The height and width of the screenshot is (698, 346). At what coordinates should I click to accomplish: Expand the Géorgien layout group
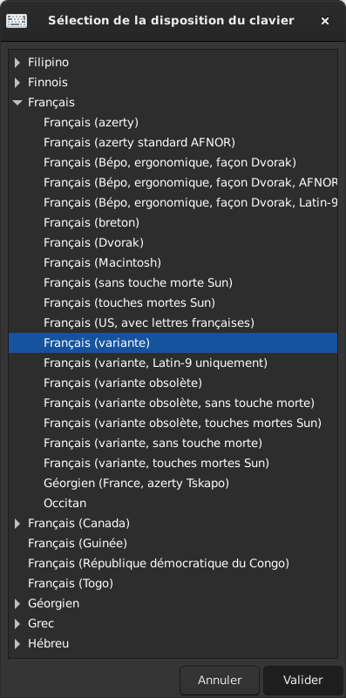tap(17, 603)
